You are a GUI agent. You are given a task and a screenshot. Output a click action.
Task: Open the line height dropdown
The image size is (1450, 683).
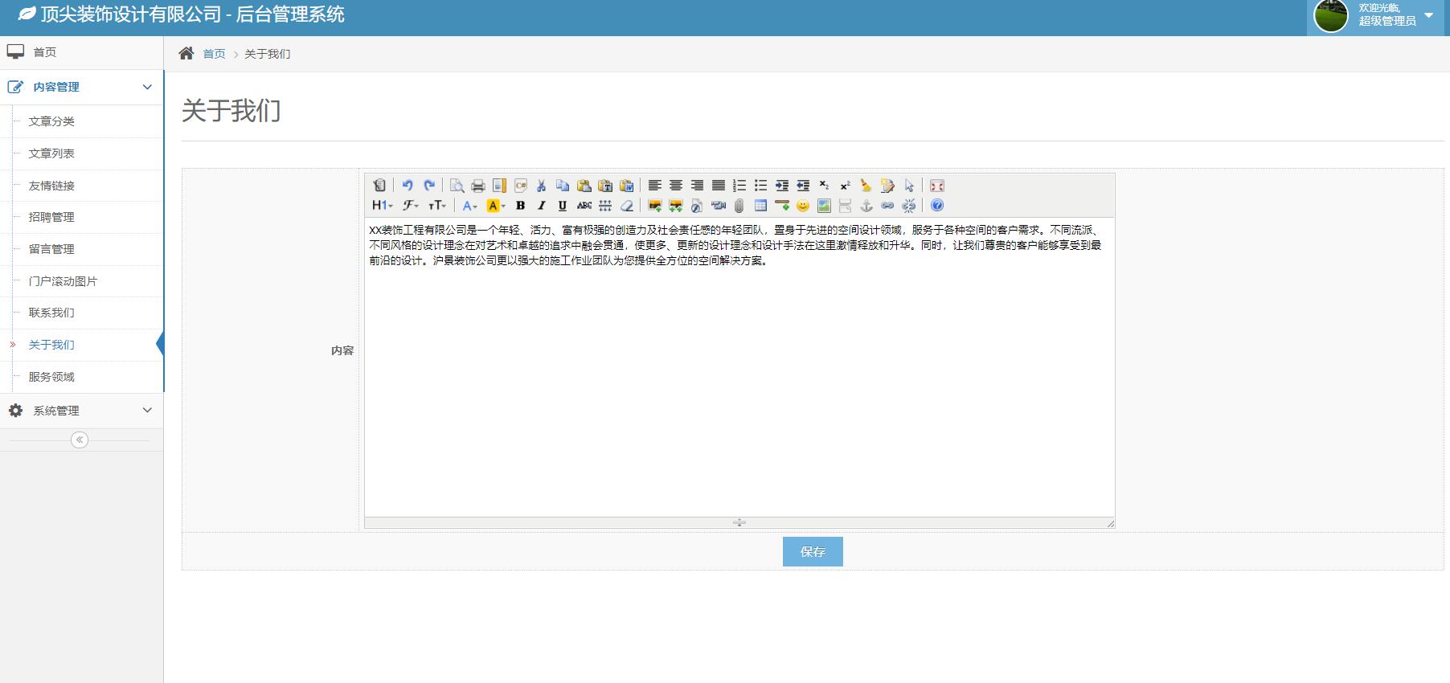click(605, 206)
